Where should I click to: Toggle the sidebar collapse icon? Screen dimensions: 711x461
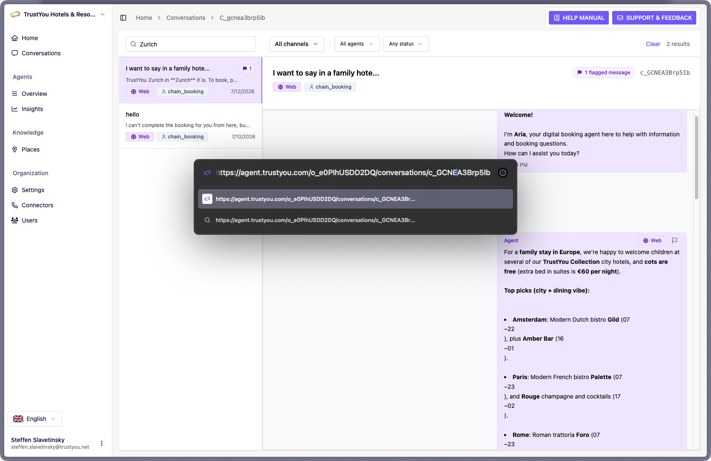coord(123,18)
